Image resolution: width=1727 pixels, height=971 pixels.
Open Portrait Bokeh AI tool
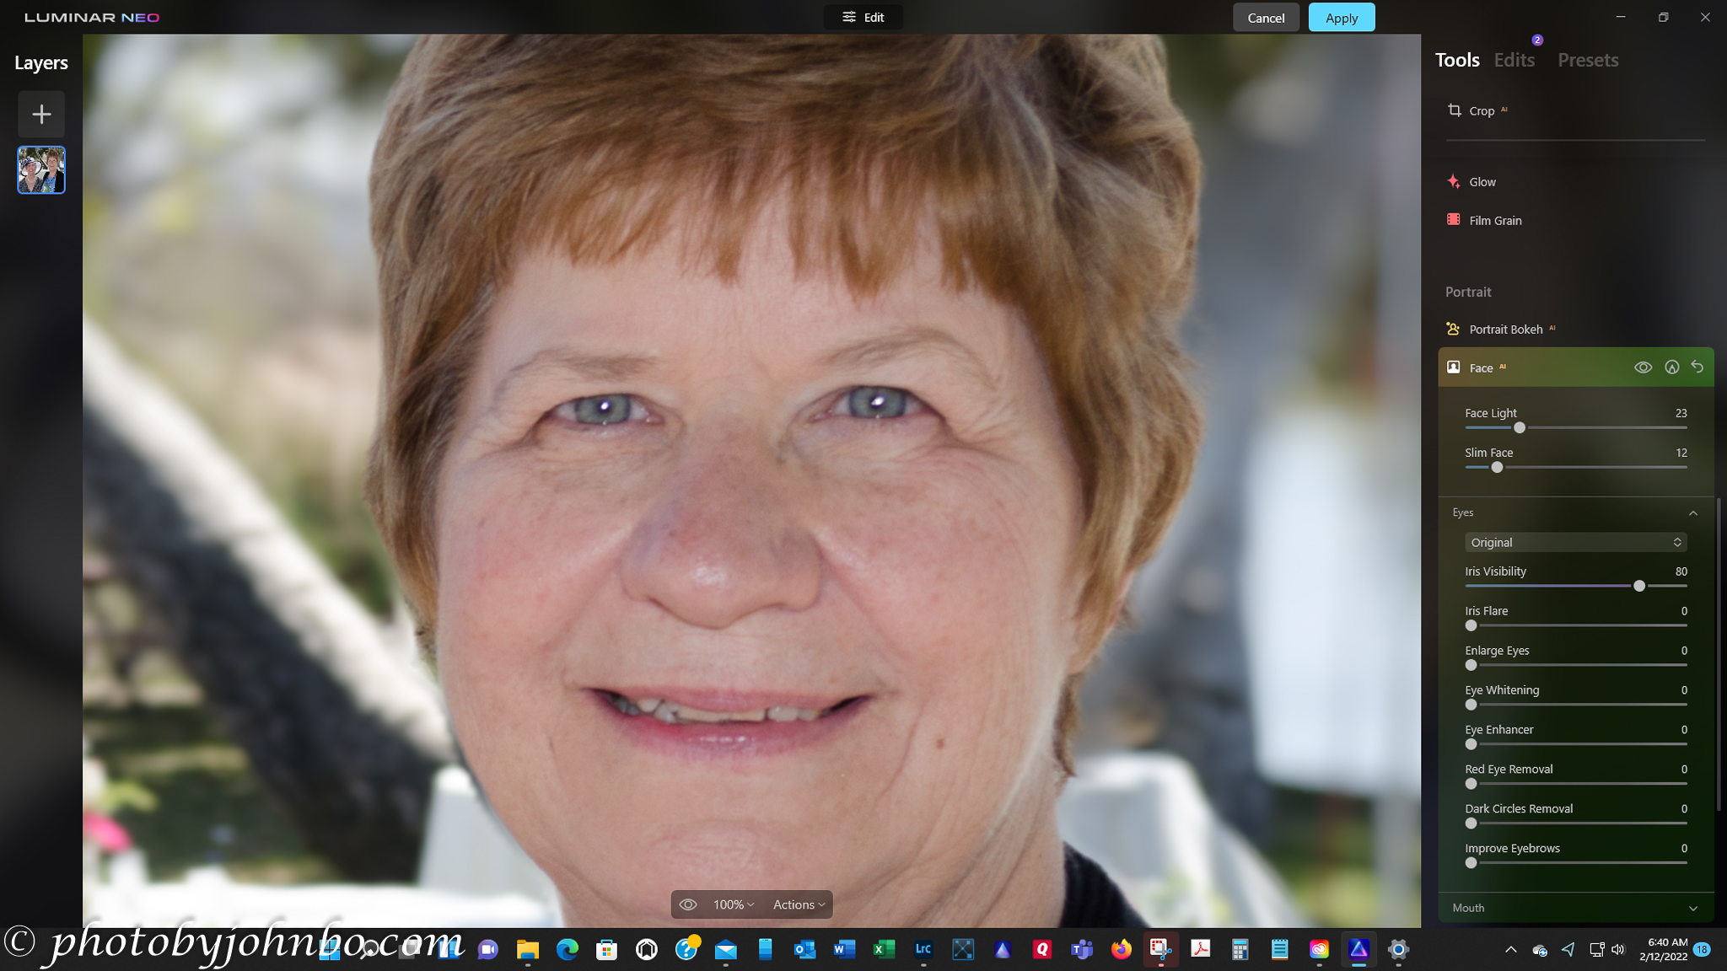click(x=1505, y=330)
